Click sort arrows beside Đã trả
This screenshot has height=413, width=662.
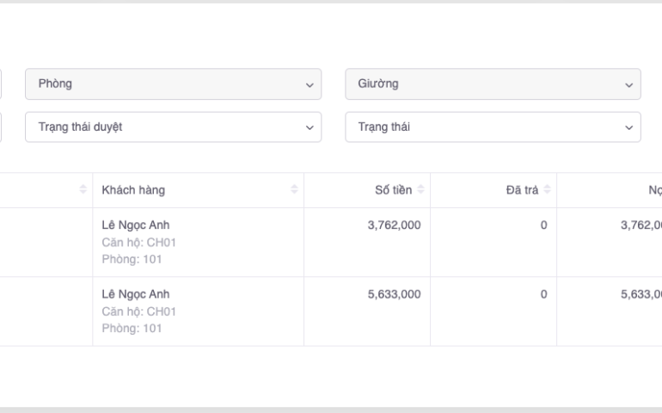[x=548, y=189]
